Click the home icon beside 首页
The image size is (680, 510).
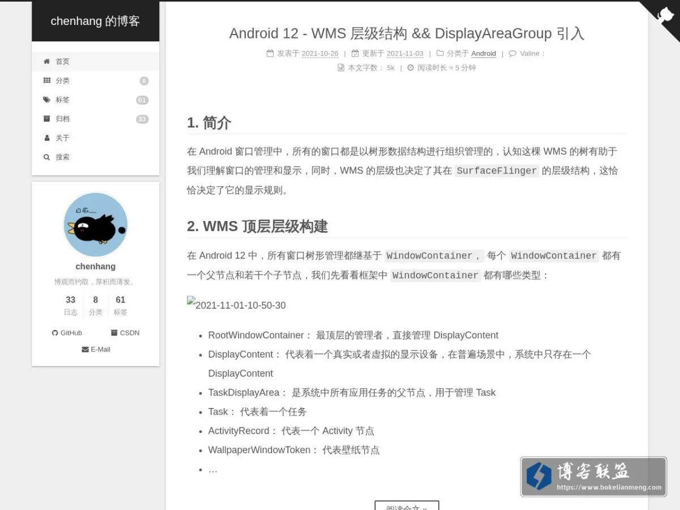(47, 61)
